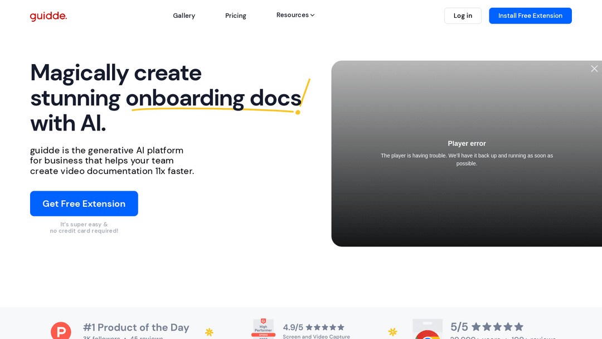Click the guidde logo
This screenshot has width=602, height=339.
coord(48,16)
